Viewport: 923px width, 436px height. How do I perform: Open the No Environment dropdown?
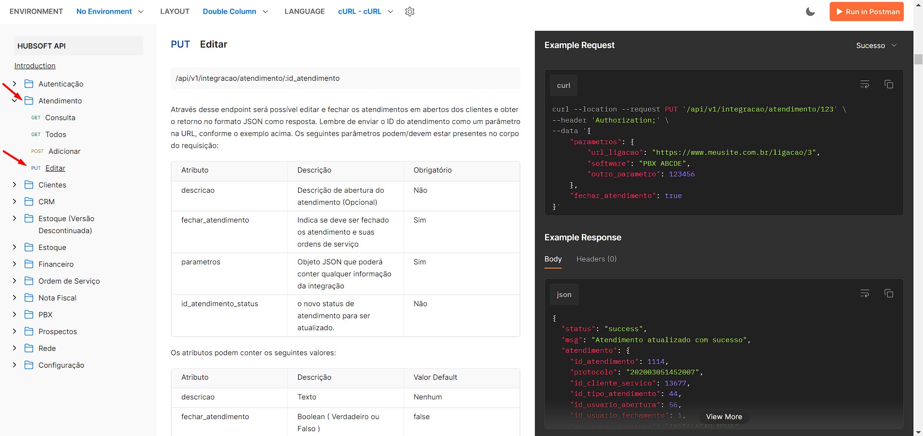point(110,12)
